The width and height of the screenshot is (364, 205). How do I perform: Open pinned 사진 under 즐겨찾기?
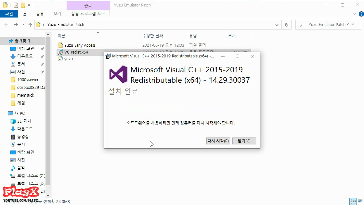[21, 72]
